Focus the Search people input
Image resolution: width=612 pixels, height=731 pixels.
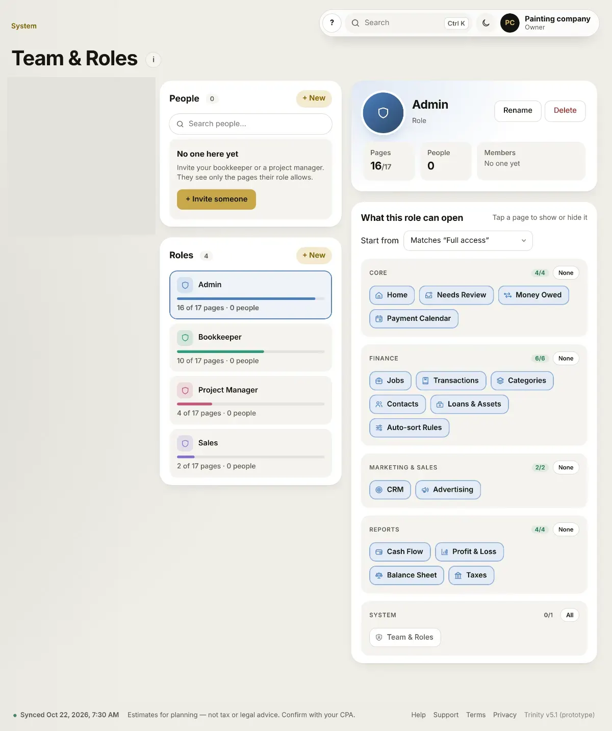tap(250, 124)
